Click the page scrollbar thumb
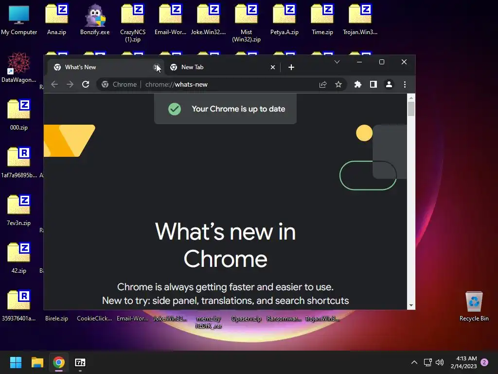 pos(411,109)
